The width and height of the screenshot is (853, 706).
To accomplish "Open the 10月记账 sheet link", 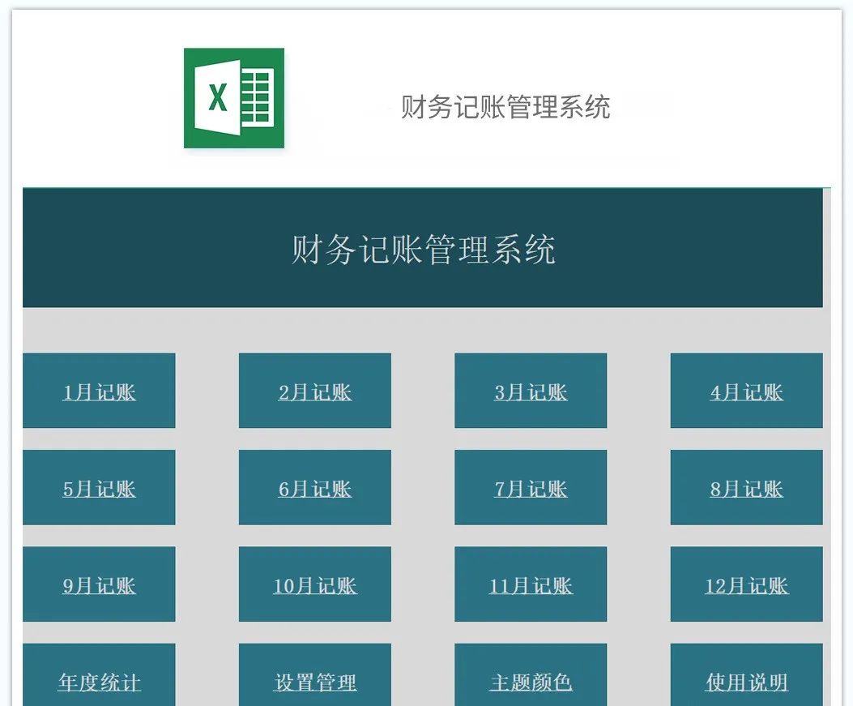I will tap(314, 584).
